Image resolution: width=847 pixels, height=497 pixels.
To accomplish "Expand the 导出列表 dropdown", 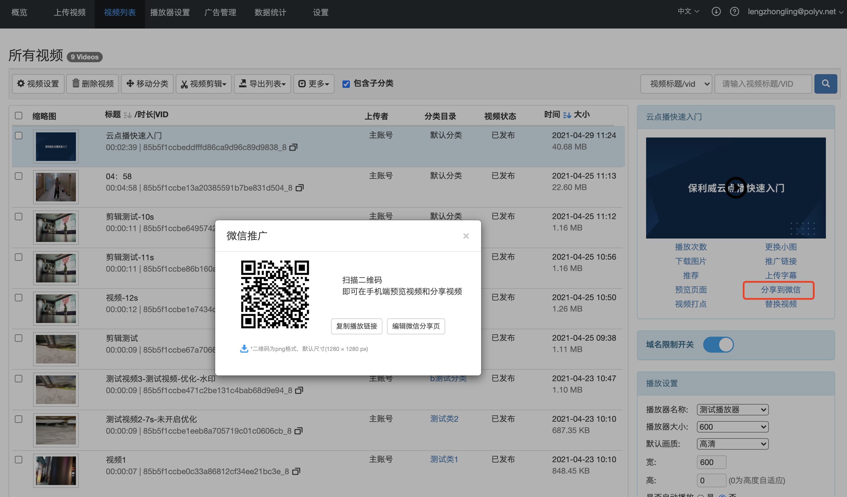I will (263, 84).
